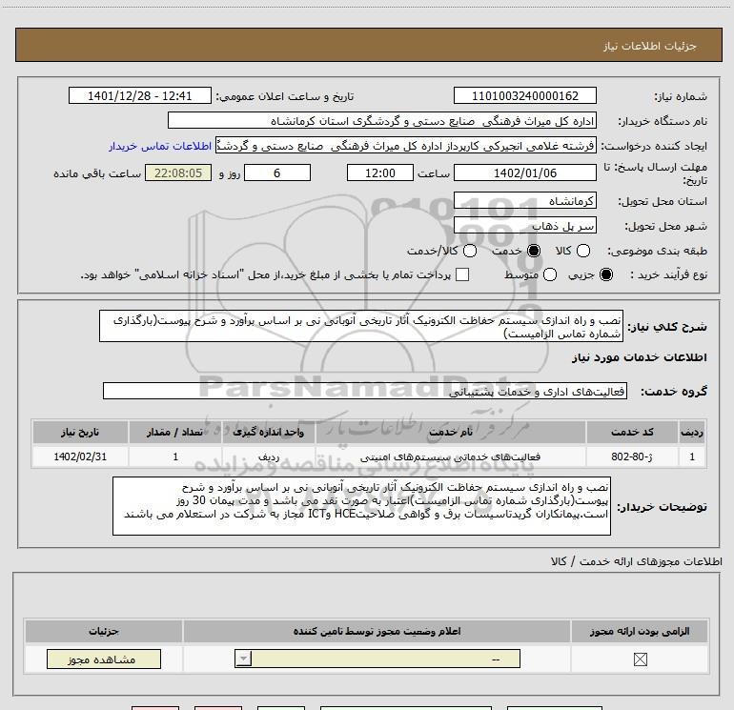Image resolution: width=734 pixels, height=710 pixels.
Task: Click the نام خدمت column header
Action: pos(451,432)
